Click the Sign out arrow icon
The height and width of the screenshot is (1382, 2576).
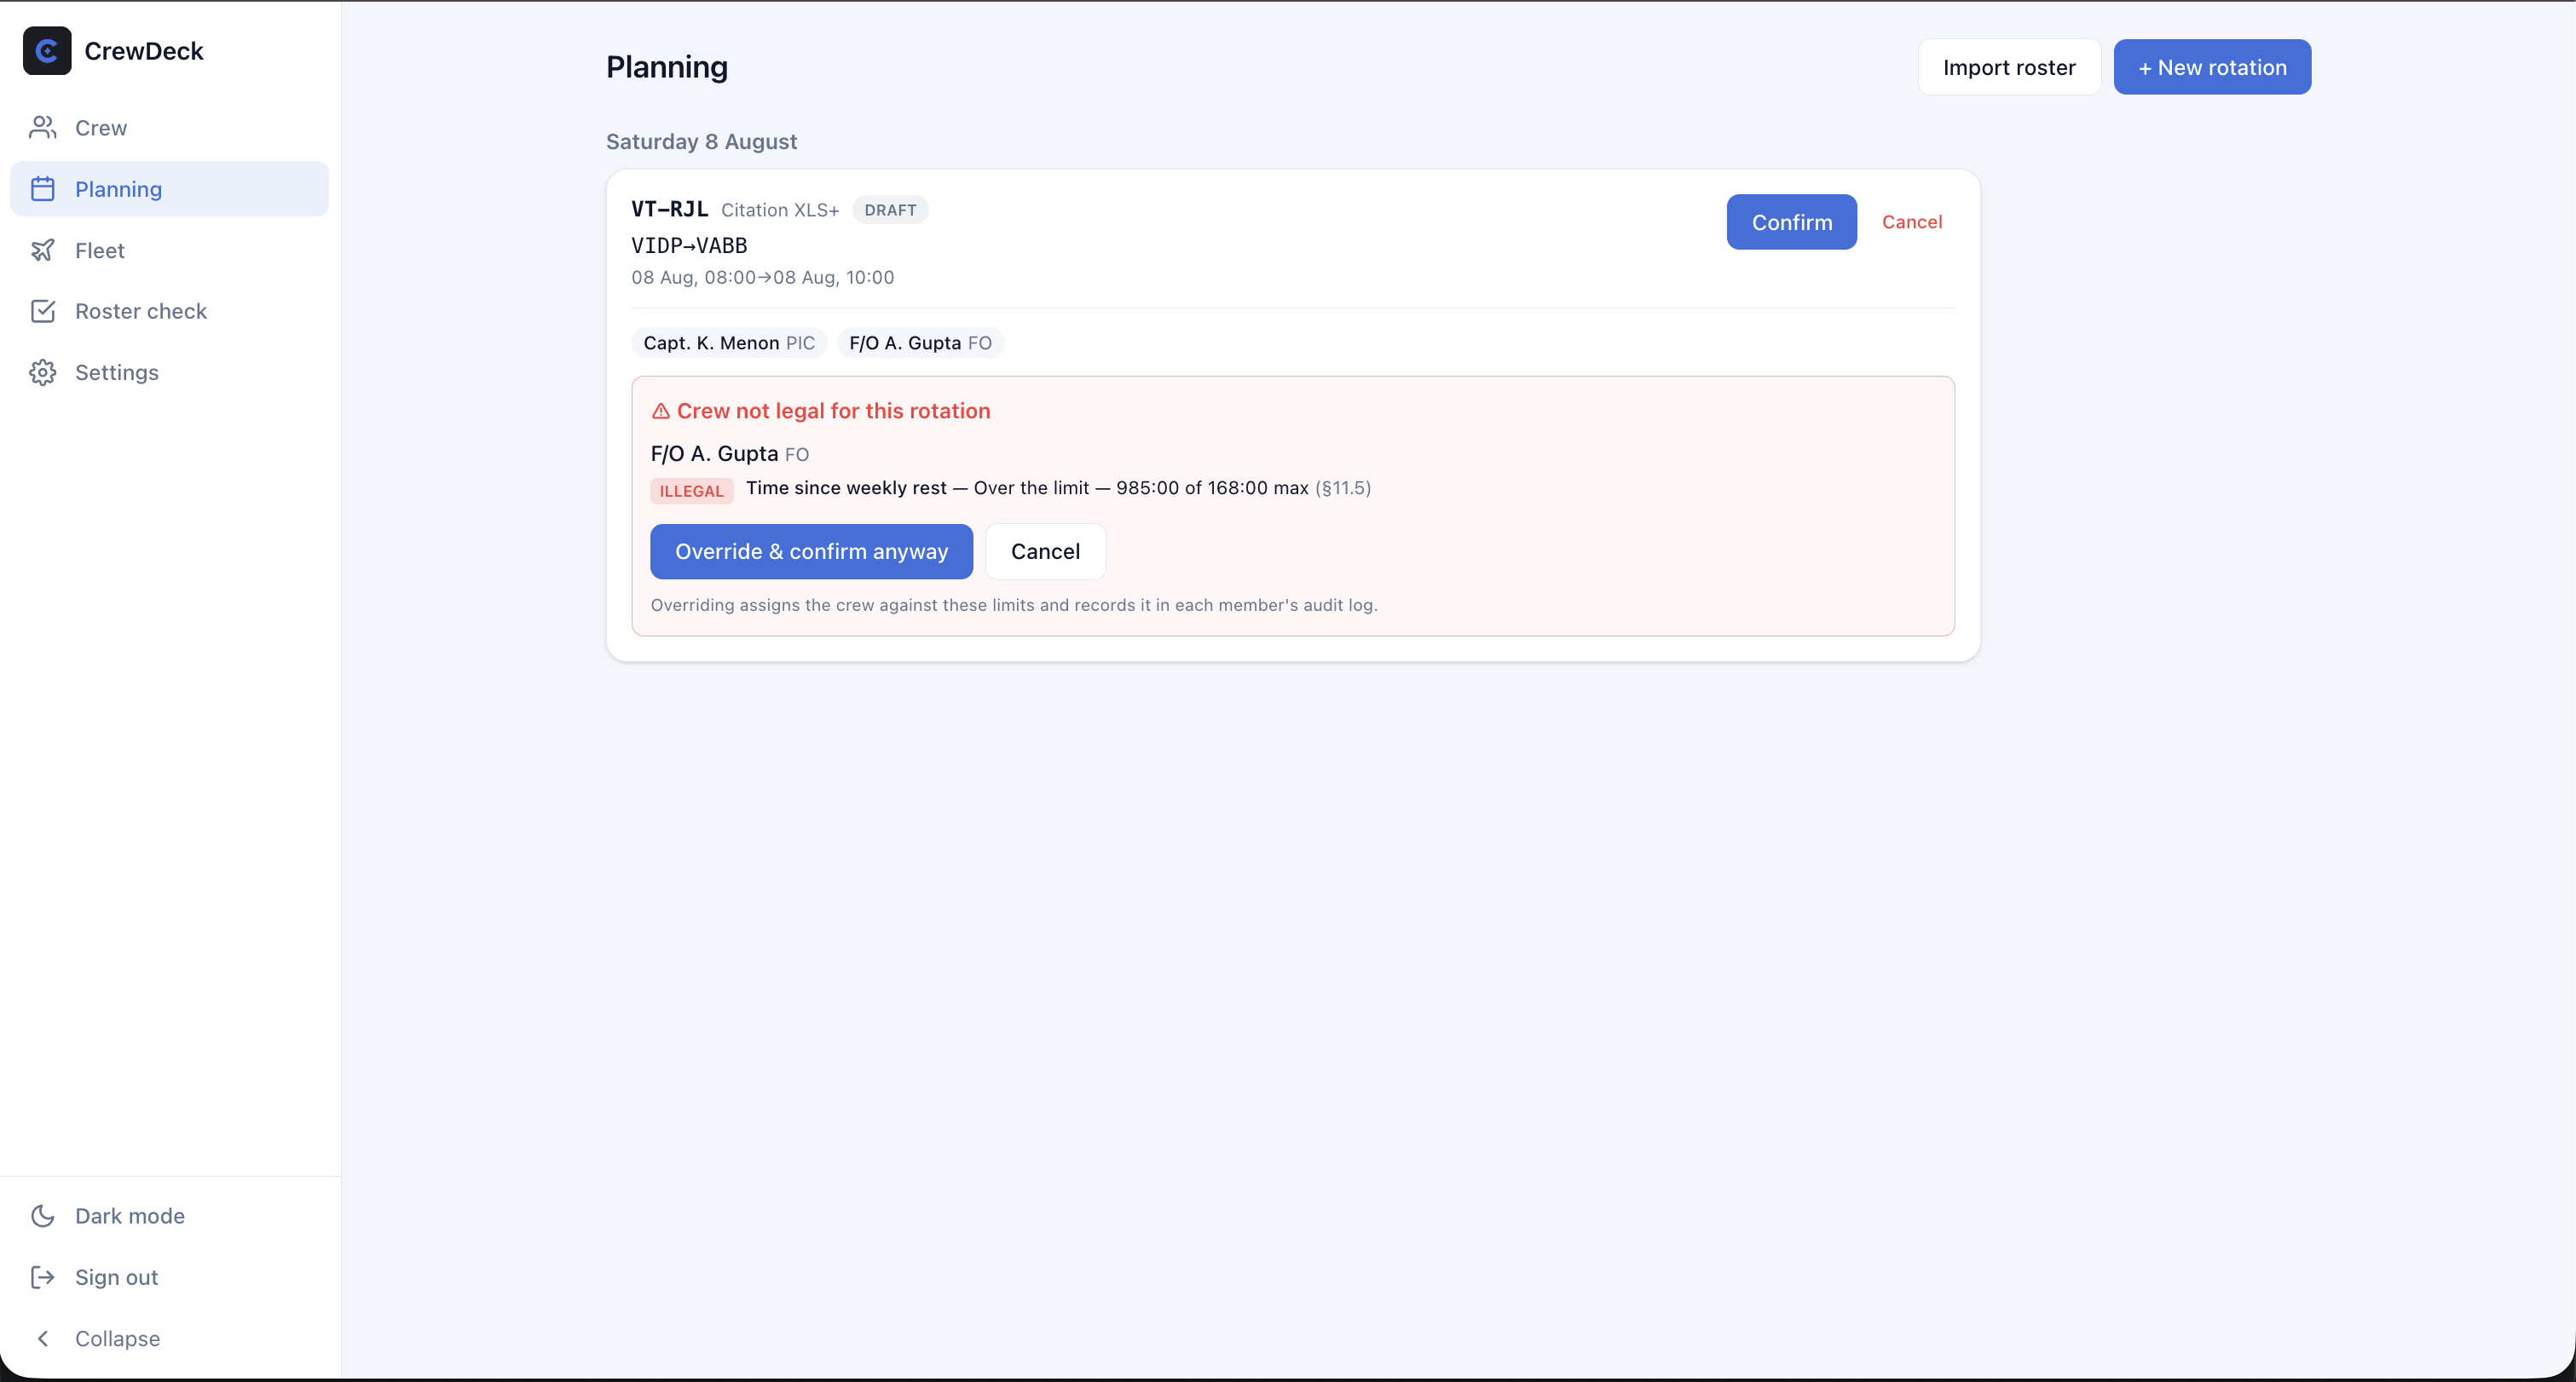[x=43, y=1277]
